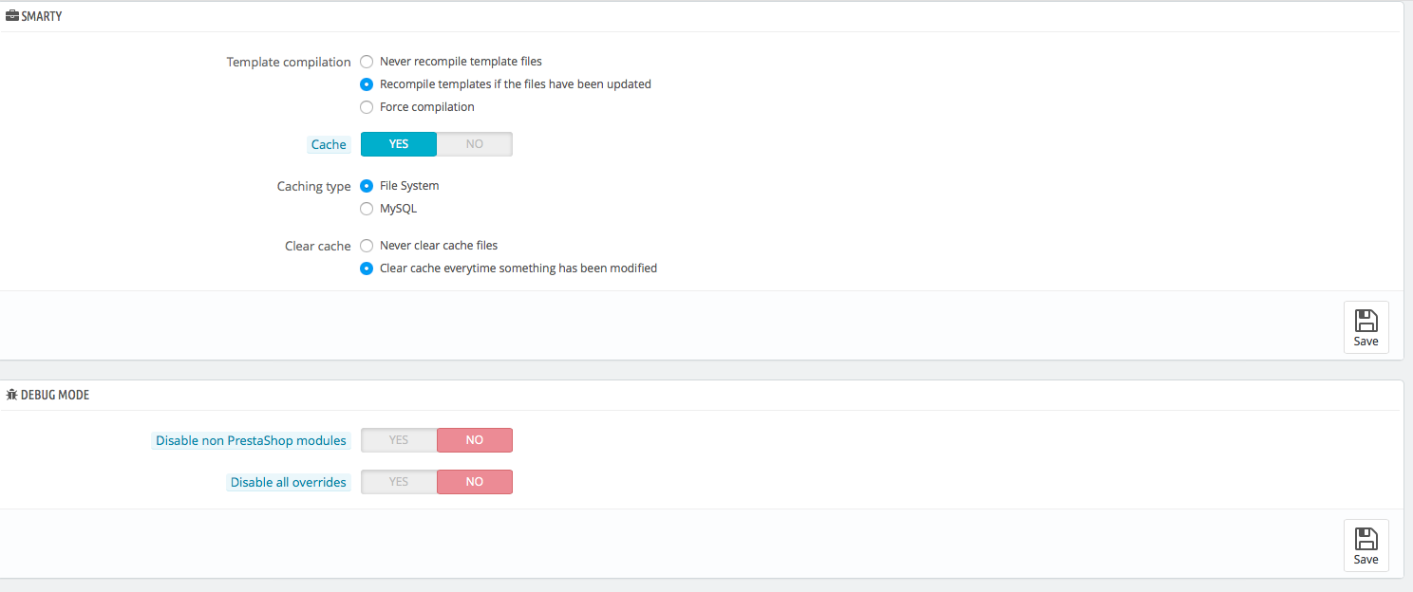Click the Smarty briefcase icon
1413x592 pixels.
pos(12,16)
